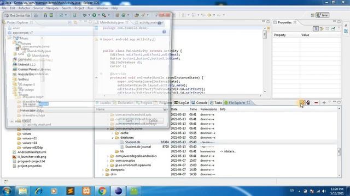Open the forward navigation history dropdown
The image size is (350, 196).
(x=224, y=15)
